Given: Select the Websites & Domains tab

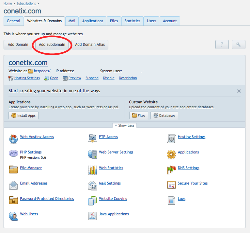Looking at the screenshot, I should coord(44,21).
